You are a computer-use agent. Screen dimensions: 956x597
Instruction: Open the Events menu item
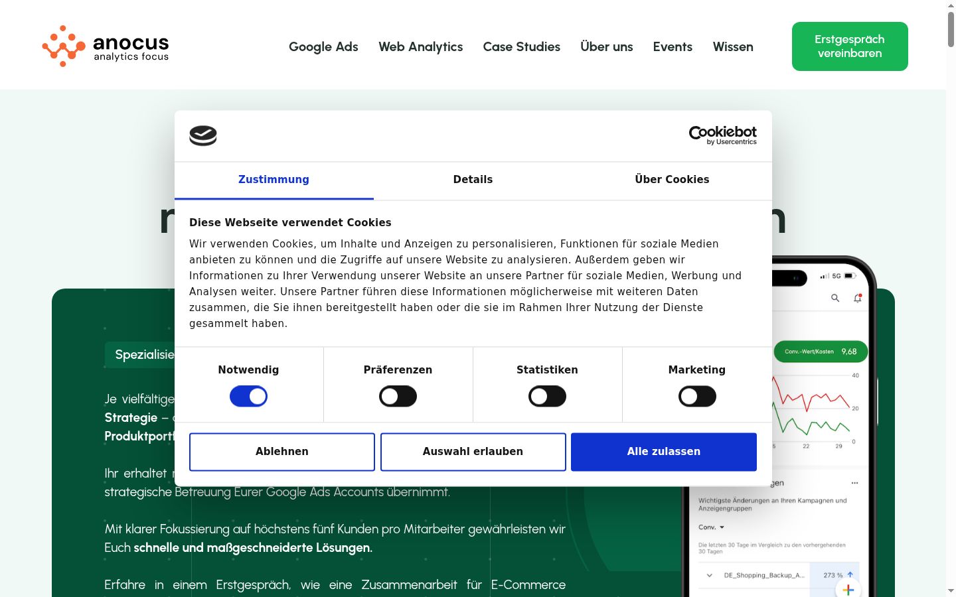673,46
